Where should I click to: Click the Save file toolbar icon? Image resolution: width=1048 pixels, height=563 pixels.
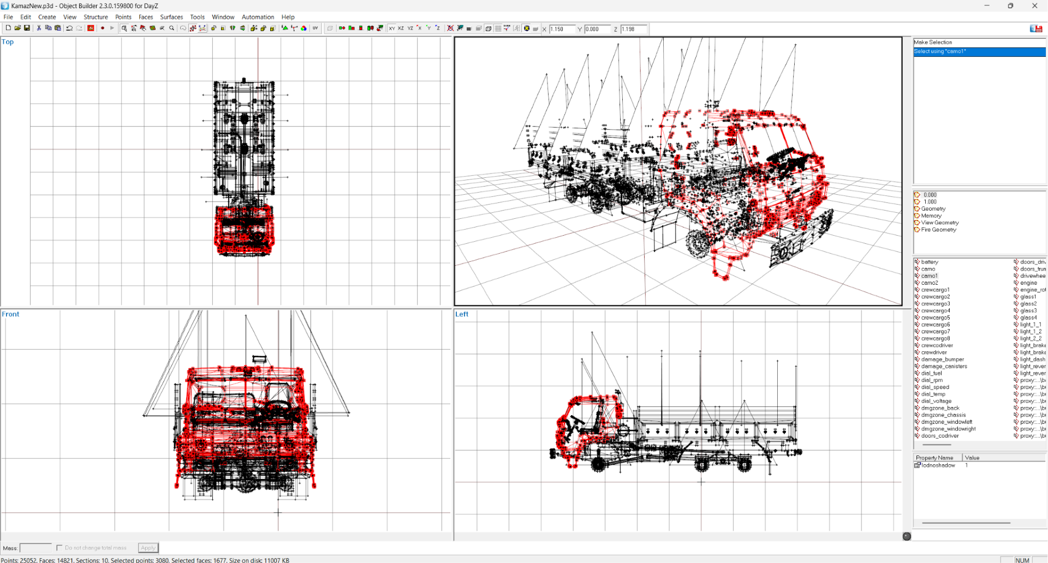pyautogui.click(x=27, y=28)
